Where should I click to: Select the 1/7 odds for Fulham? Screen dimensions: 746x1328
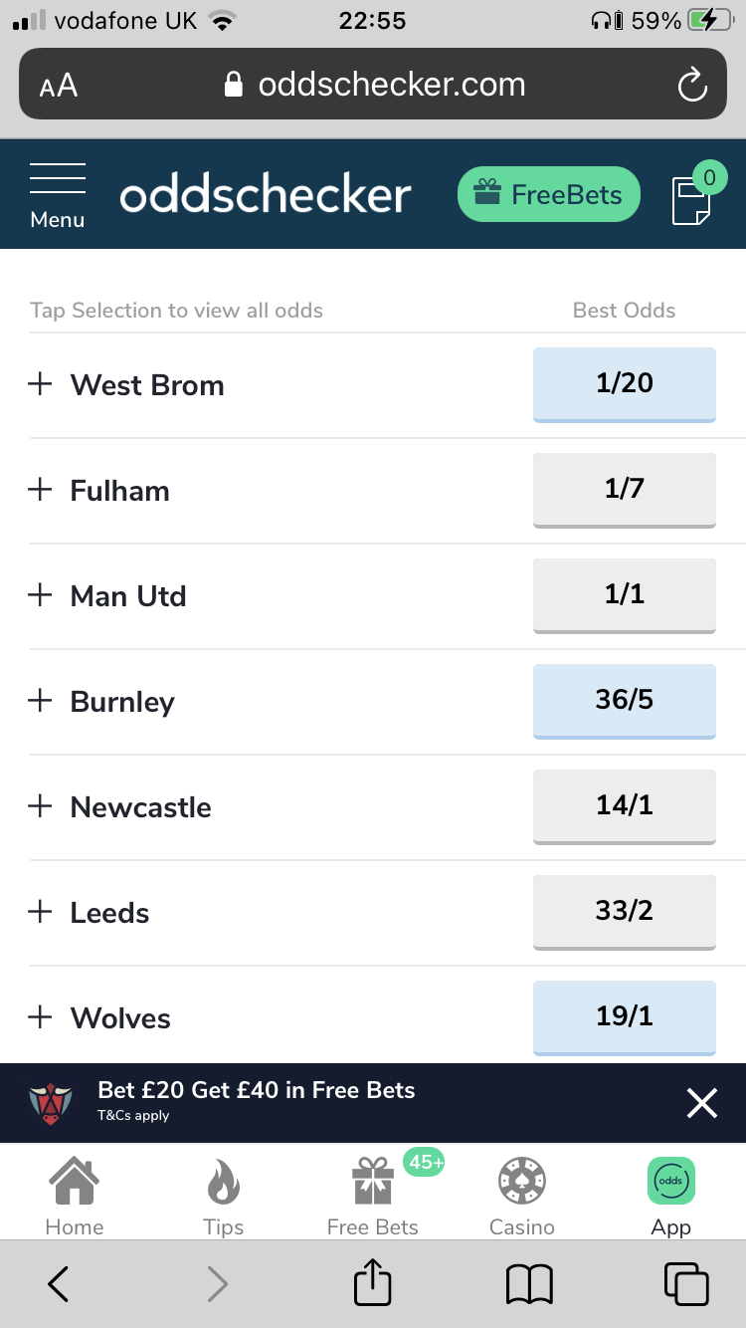click(x=625, y=490)
